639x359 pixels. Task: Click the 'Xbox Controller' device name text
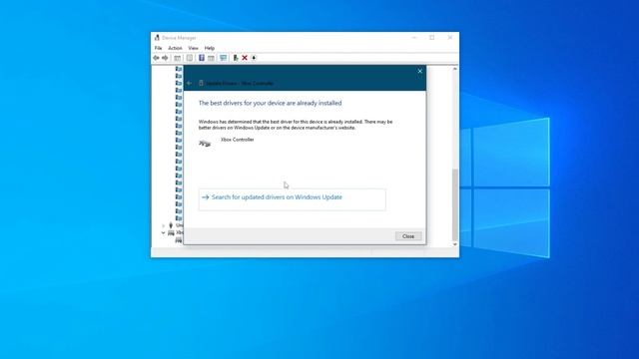238,140
